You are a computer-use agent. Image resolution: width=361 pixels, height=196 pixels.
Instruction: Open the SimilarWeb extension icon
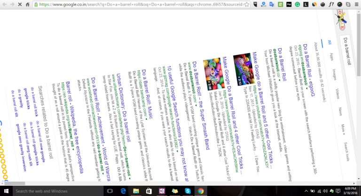[x=314, y=4]
